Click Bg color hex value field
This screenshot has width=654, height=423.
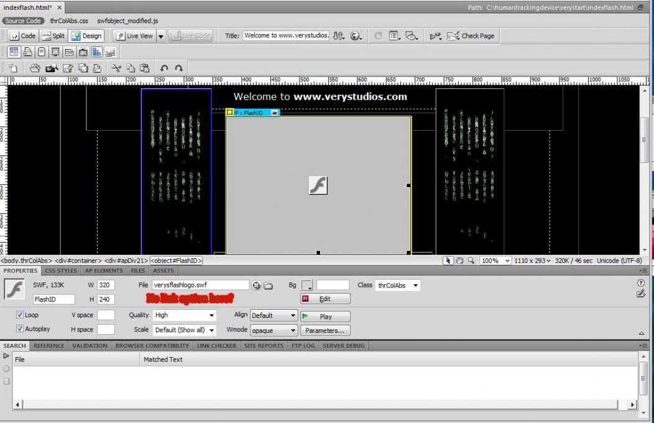tap(333, 285)
